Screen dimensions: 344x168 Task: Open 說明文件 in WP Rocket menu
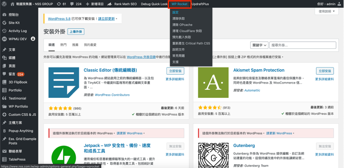click(x=179, y=50)
